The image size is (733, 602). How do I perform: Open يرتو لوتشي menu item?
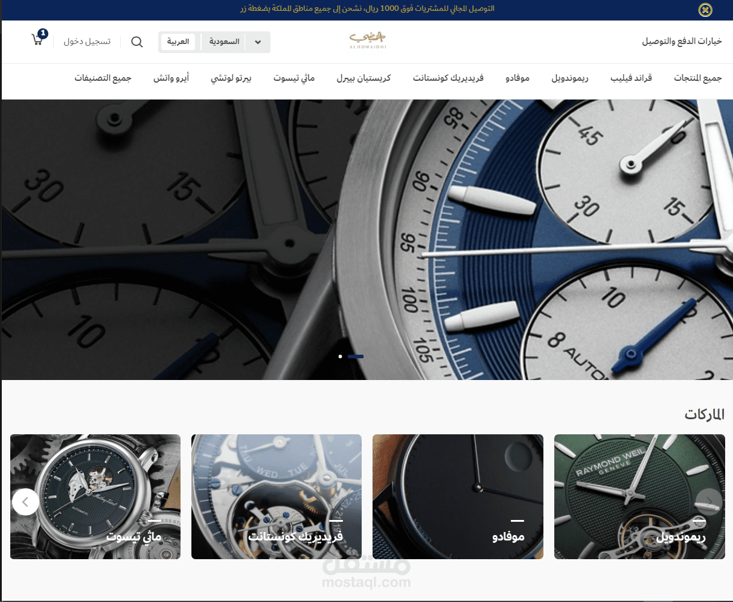tap(231, 78)
